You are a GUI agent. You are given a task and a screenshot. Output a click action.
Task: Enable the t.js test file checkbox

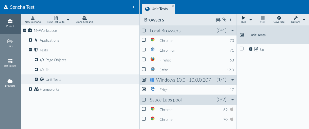coord(242,49)
